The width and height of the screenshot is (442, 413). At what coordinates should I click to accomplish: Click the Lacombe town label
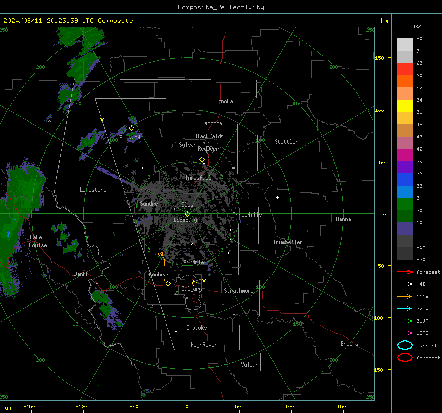pyautogui.click(x=212, y=123)
